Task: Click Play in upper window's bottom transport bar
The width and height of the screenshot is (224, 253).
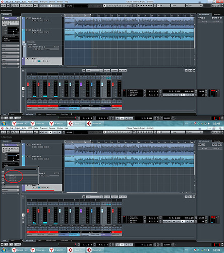Action: pyautogui.click(x=127, y=118)
